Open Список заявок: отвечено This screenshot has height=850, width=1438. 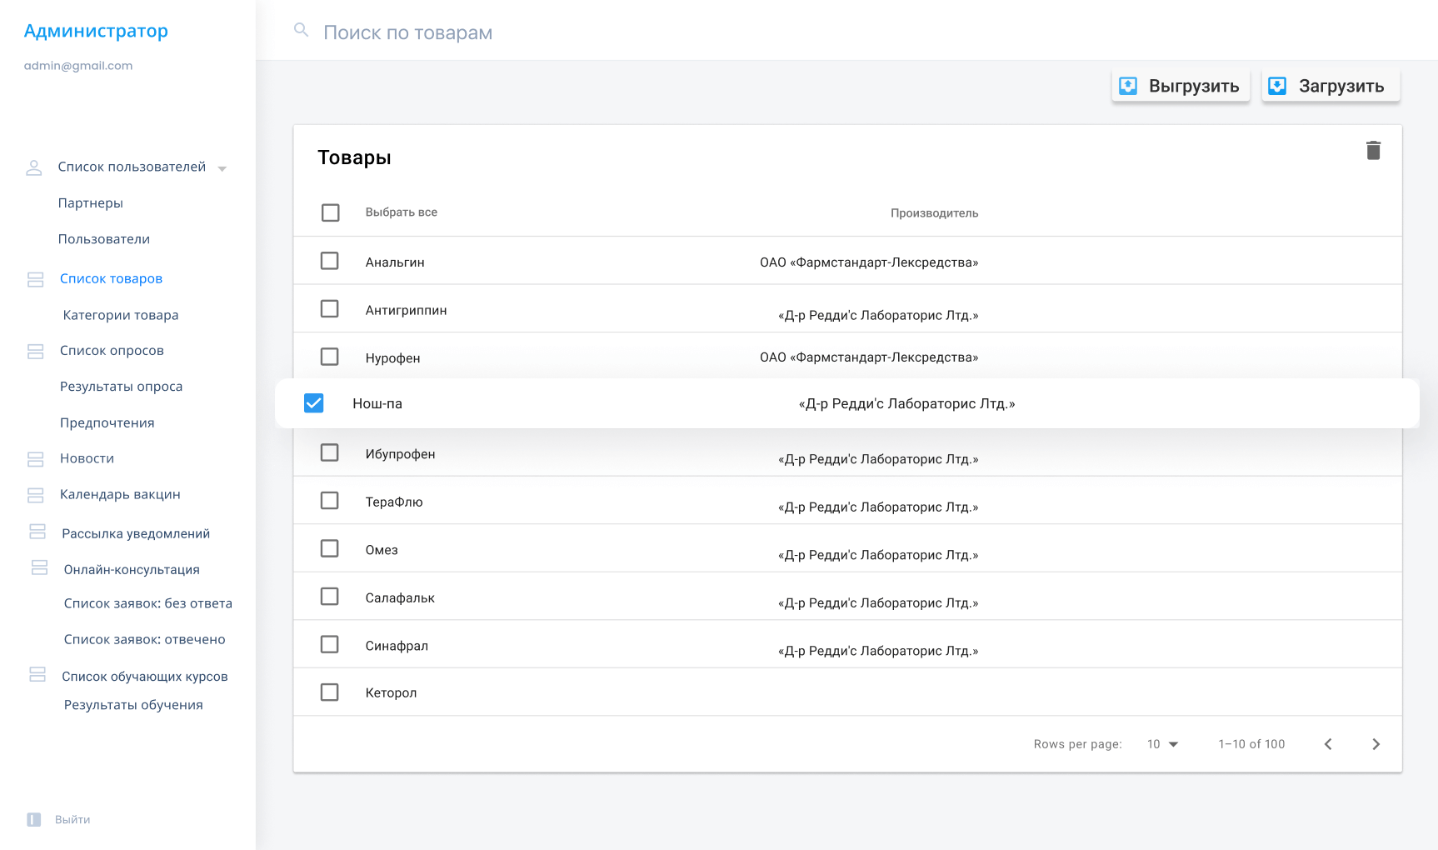point(145,640)
